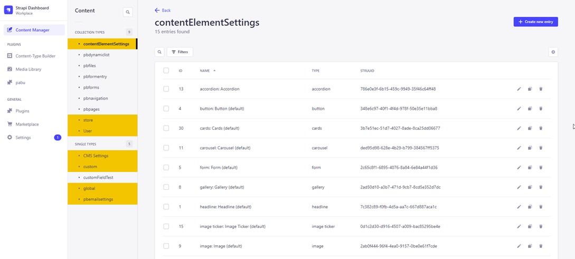Image resolution: width=575 pixels, height=259 pixels.
Task: Check the gallery: Gallery (default) row checkbox
Action: 166,187
